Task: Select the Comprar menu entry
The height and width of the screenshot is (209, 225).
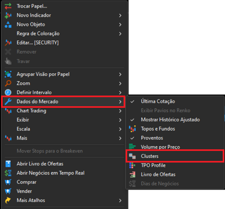Action: (64, 182)
